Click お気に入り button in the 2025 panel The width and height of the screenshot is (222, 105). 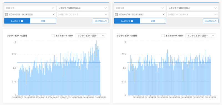tap(211, 21)
